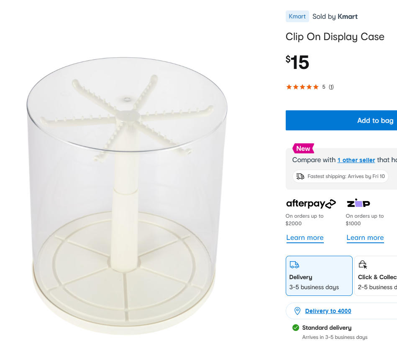Open the review count link
The width and height of the screenshot is (397, 341).
coord(331,87)
